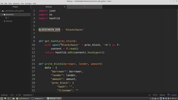Viewport: 178px width, 100px height.
Task: Switch to the tab titled 1
Action: click(85, 7)
